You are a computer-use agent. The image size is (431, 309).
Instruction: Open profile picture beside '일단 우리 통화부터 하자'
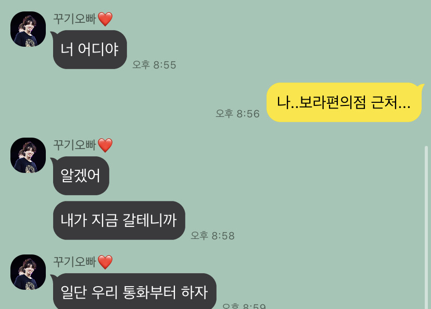pos(28,272)
